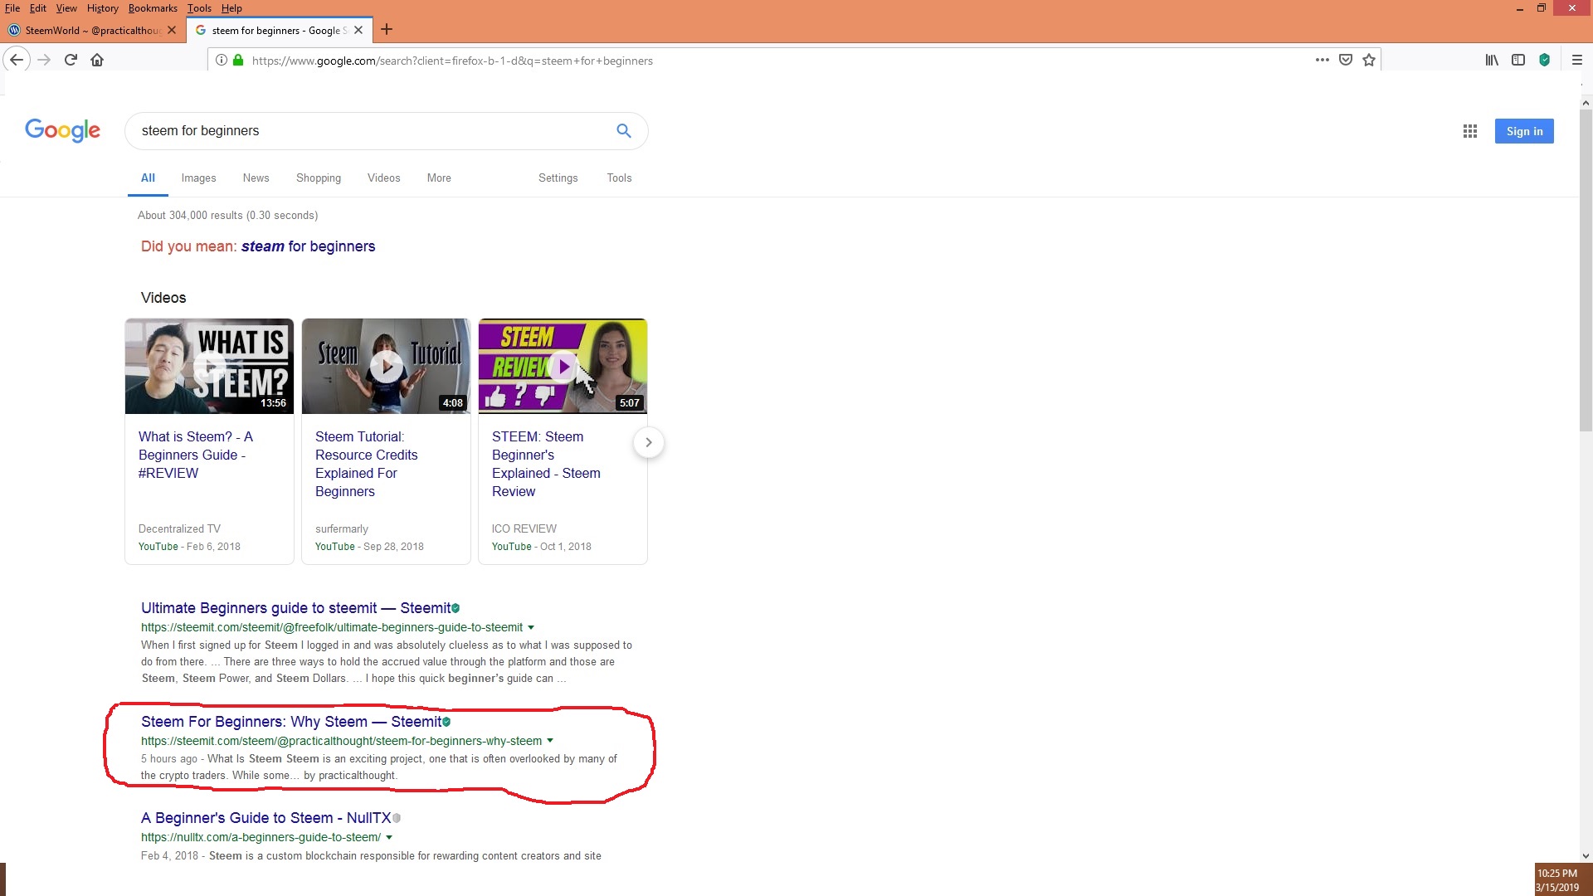Screen dimensions: 1593x896
Task: Open a new browser tab
Action: click(387, 30)
